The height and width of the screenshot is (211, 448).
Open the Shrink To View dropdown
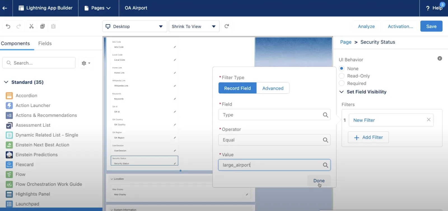click(194, 26)
